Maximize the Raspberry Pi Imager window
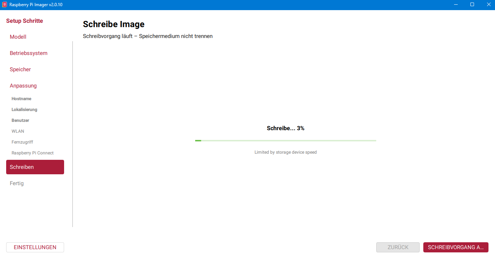495x256 pixels. pos(472,5)
